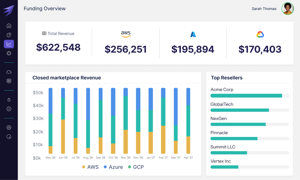Click the paper-plane app logo
This screenshot has height=180, width=300.
tap(9, 11)
